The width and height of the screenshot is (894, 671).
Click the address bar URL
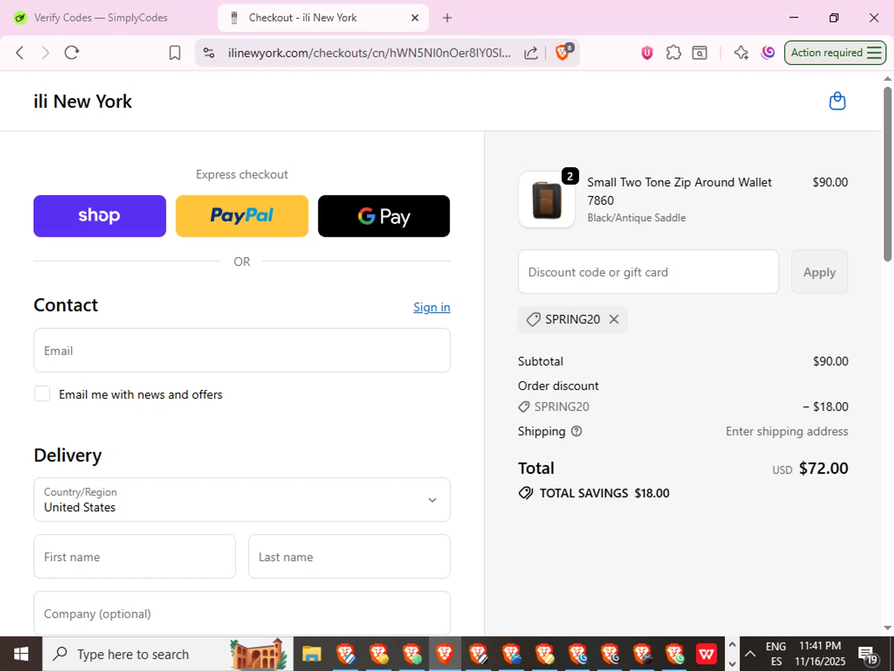coord(369,52)
